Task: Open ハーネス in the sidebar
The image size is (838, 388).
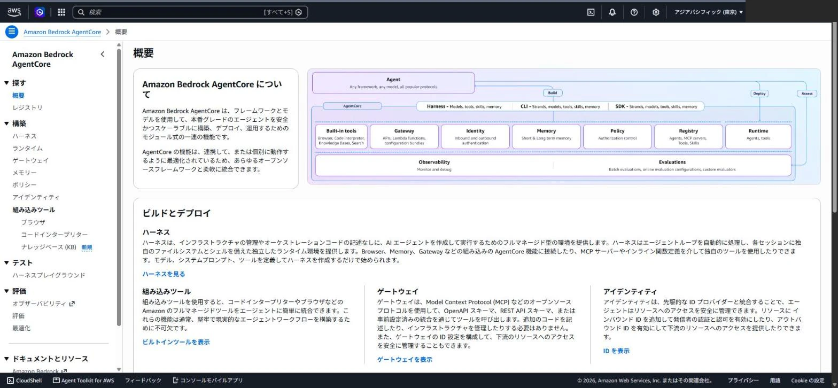Action: pos(25,136)
